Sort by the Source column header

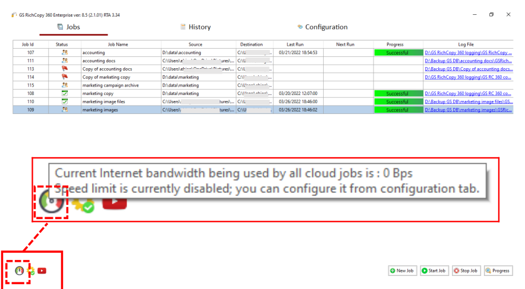click(198, 44)
